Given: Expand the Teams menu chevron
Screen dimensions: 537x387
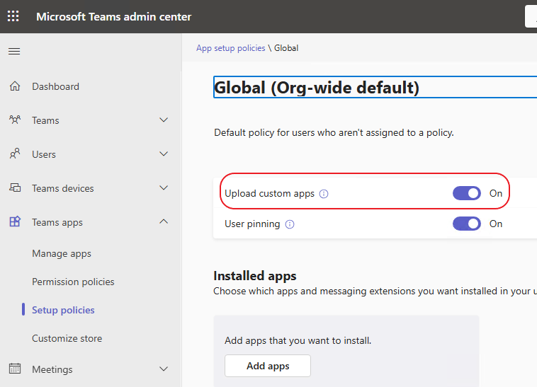Looking at the screenshot, I should click(164, 120).
